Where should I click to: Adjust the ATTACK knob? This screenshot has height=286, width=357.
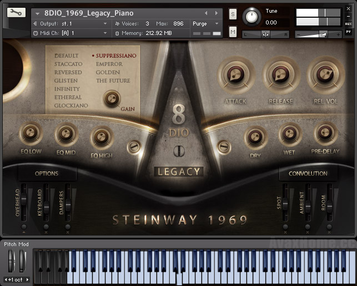pos(235,75)
